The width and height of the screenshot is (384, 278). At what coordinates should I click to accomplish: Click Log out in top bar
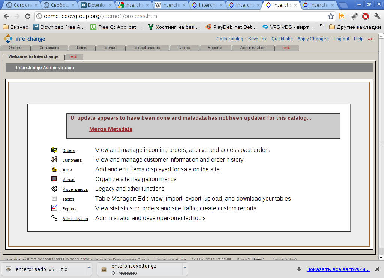pos(341,39)
